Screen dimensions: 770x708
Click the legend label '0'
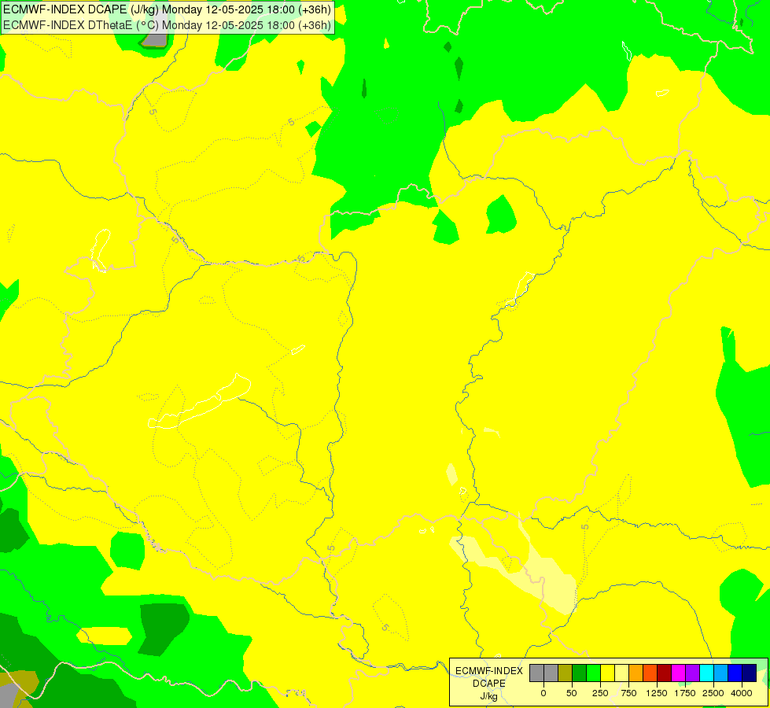click(543, 693)
